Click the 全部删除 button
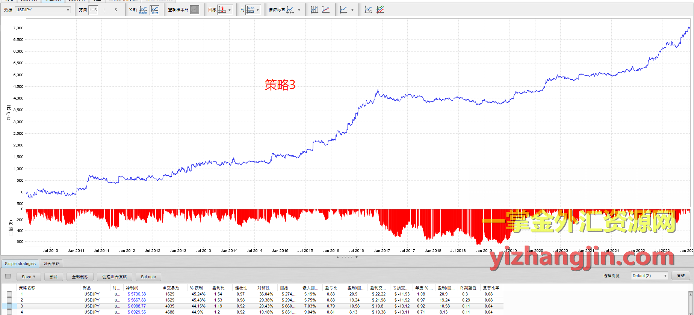 click(x=80, y=277)
